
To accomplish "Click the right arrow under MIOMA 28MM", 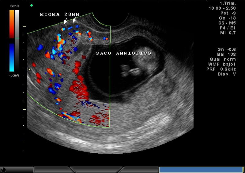I will tap(74, 21).
